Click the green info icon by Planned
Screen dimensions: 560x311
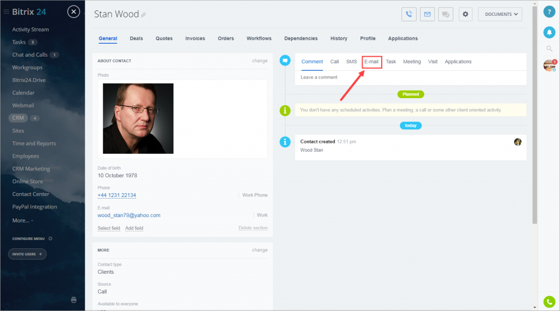click(285, 110)
